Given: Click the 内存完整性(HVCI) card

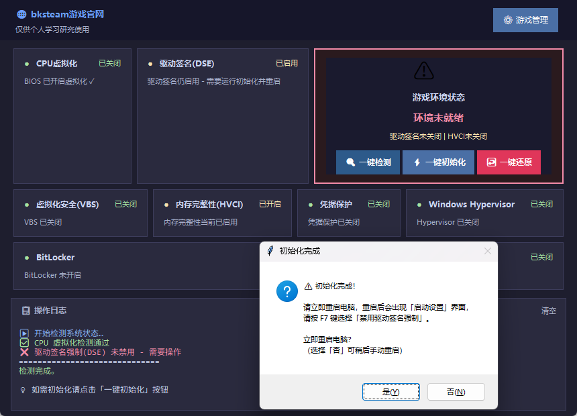Looking at the screenshot, I should point(222,213).
